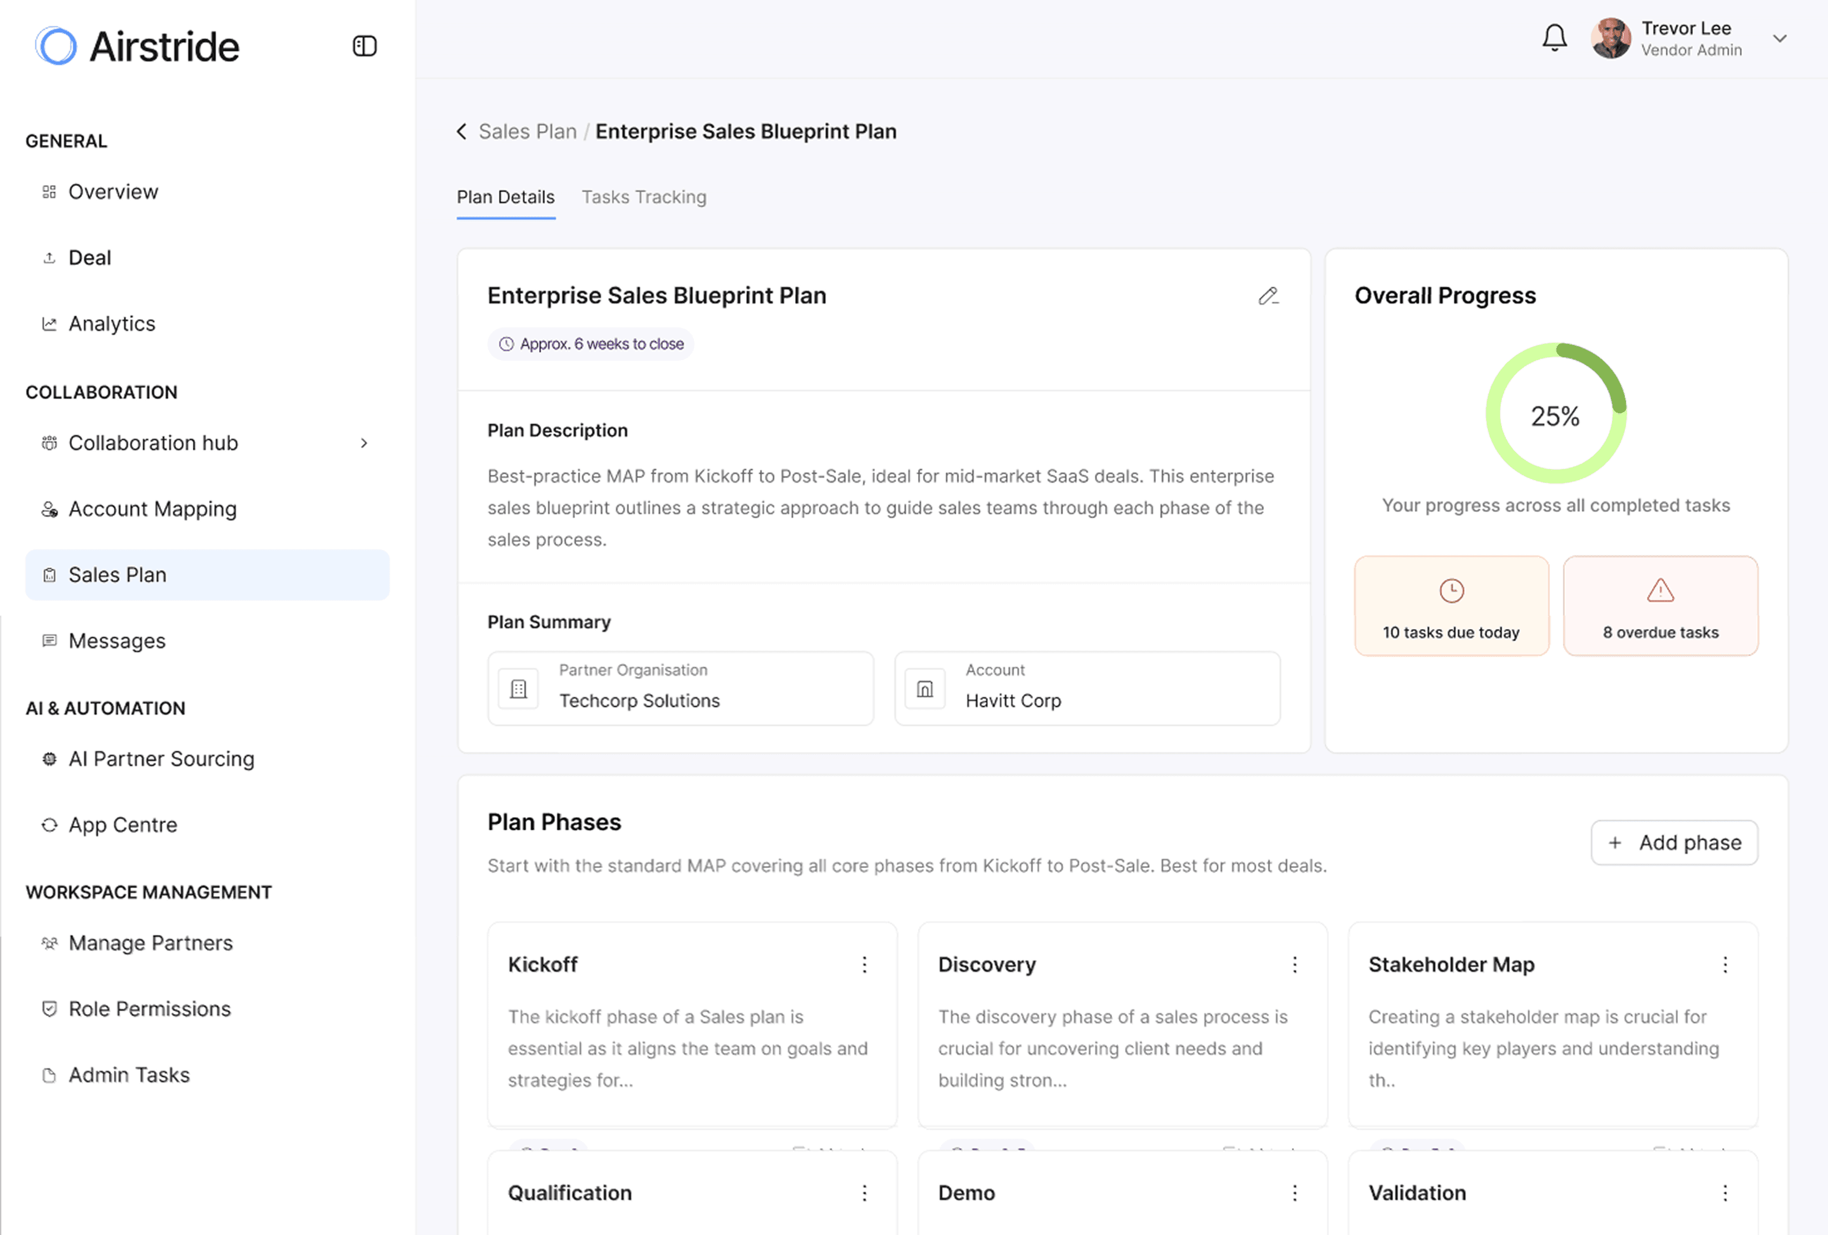Open the Discovery phase three-dot menu
This screenshot has height=1235, width=1828.
pyautogui.click(x=1294, y=964)
